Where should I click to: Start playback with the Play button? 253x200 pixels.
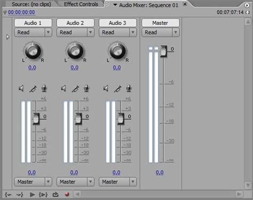click(x=32, y=195)
